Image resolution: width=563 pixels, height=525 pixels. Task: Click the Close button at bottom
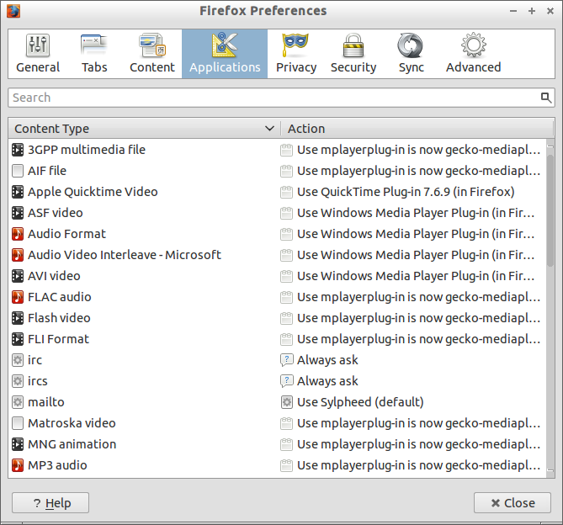pyautogui.click(x=513, y=503)
